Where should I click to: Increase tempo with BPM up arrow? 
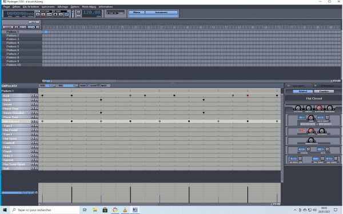click(78, 12)
